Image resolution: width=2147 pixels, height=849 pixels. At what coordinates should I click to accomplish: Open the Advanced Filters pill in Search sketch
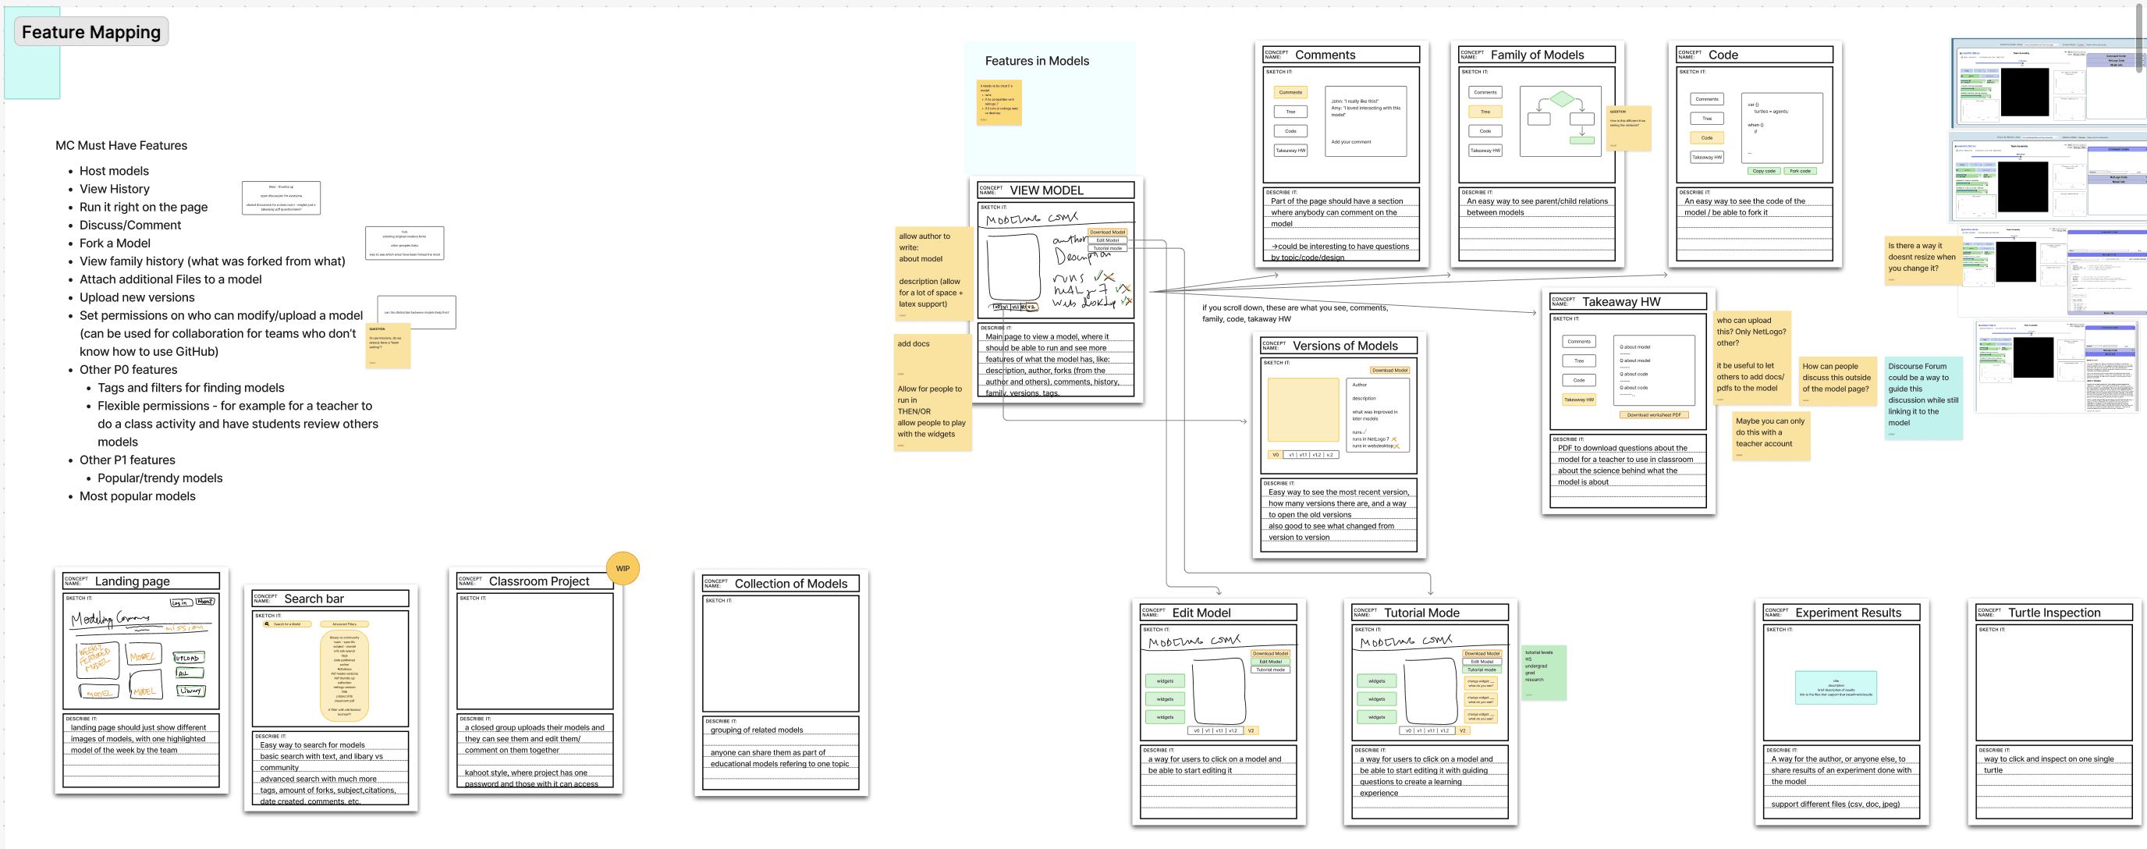tap(344, 623)
